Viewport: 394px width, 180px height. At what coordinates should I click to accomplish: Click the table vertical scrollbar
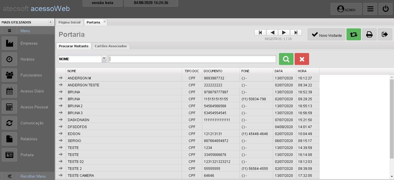392,119
